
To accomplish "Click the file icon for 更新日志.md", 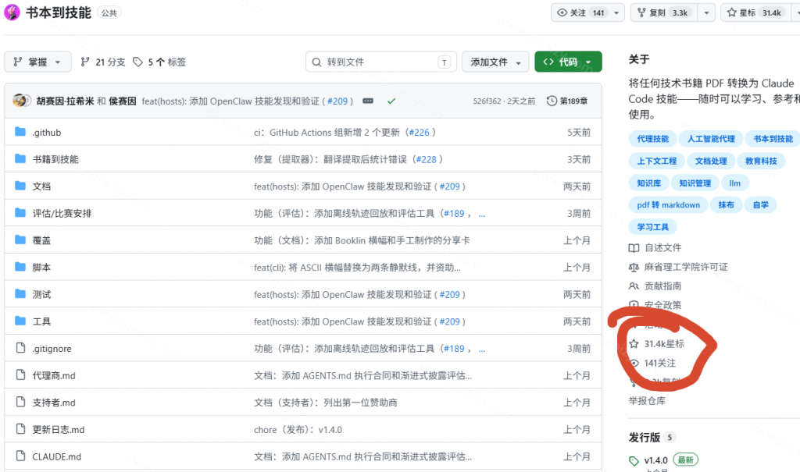I will click(x=20, y=428).
